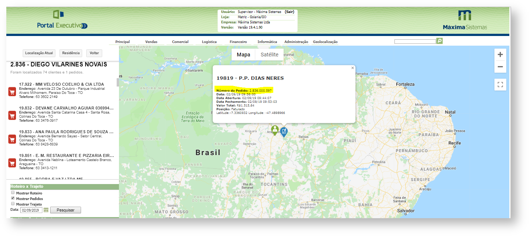The height and width of the screenshot is (236, 529).
Task: Open the Financeiro menu
Action: (238, 42)
